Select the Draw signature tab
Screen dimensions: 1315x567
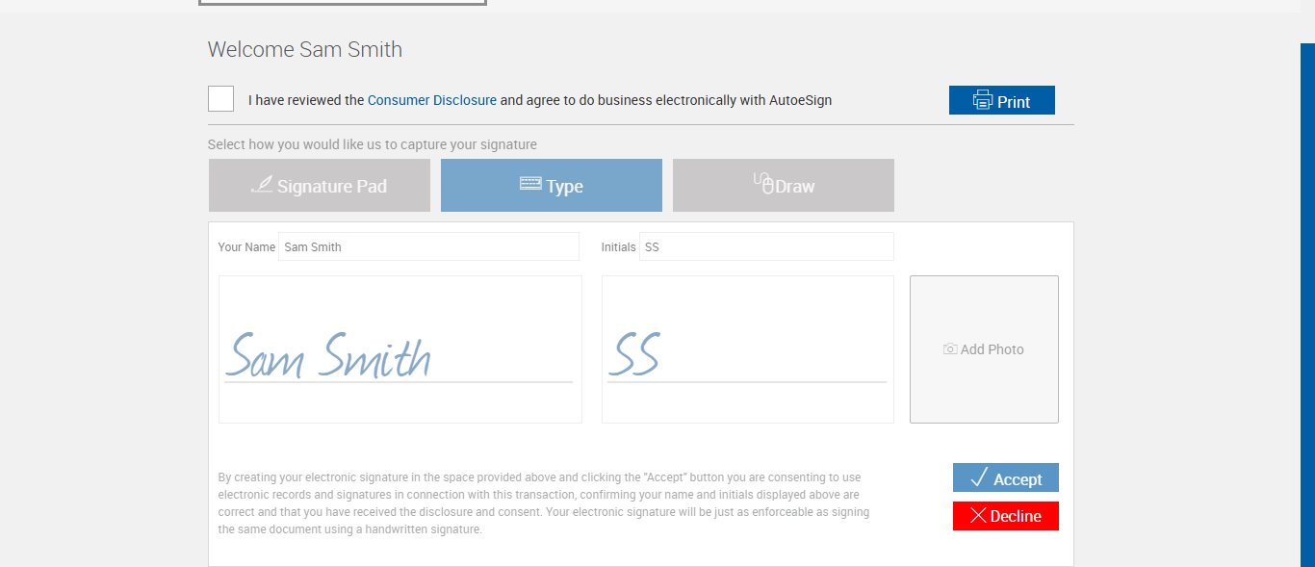click(x=784, y=186)
